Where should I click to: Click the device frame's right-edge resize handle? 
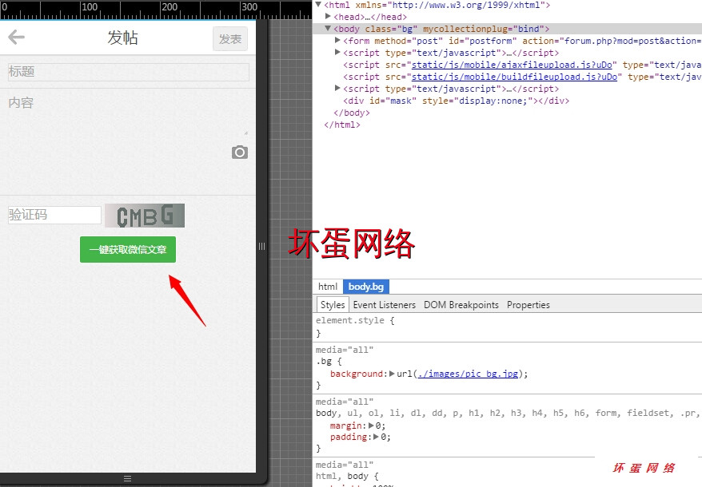click(262, 246)
